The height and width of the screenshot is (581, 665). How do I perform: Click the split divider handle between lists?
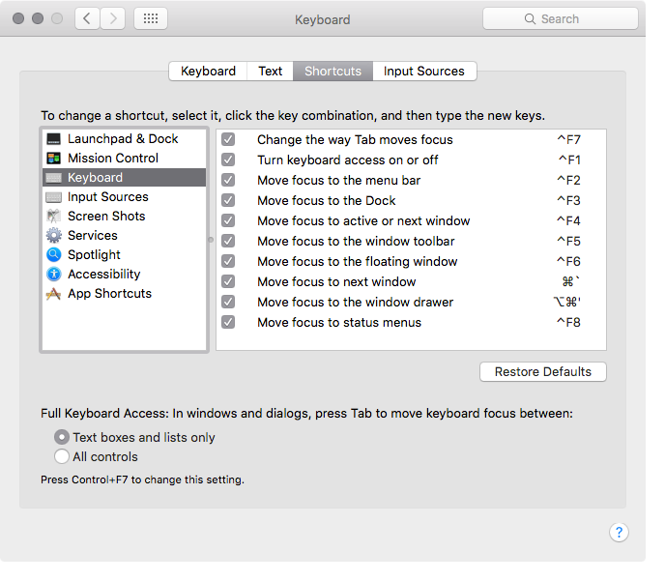[x=211, y=240]
